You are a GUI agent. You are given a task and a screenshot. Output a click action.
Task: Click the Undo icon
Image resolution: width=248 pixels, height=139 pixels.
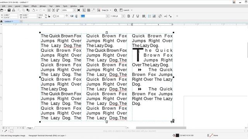click(33, 10)
